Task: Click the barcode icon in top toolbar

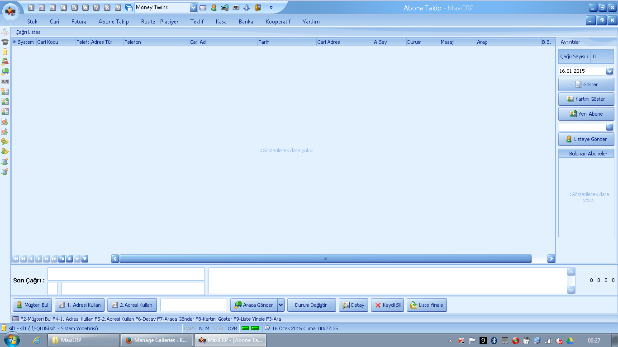Action: 236,8
